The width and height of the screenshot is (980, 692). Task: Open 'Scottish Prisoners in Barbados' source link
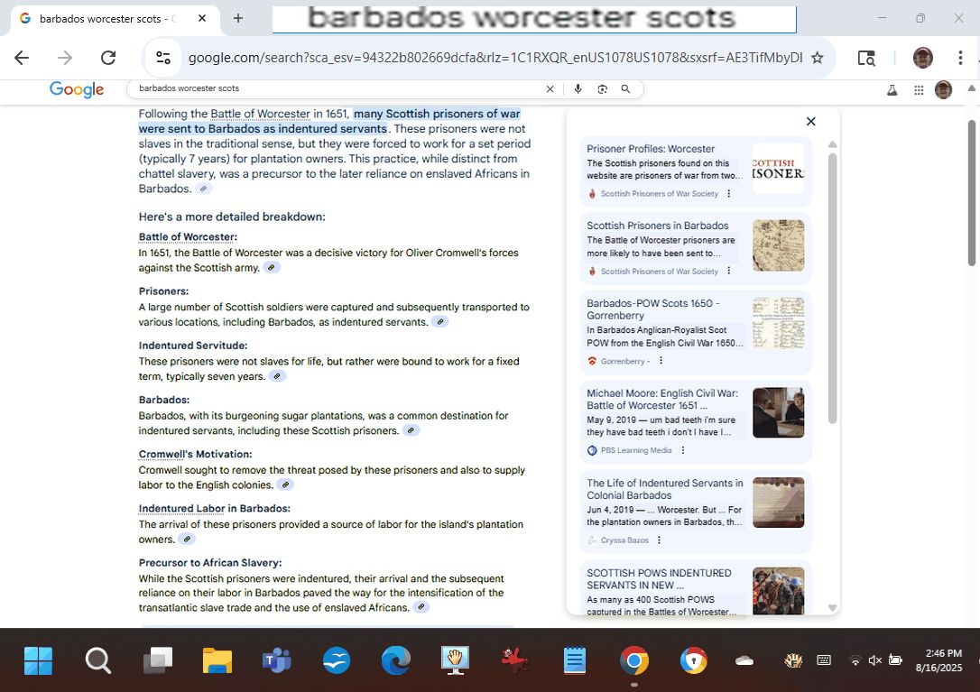click(x=657, y=226)
